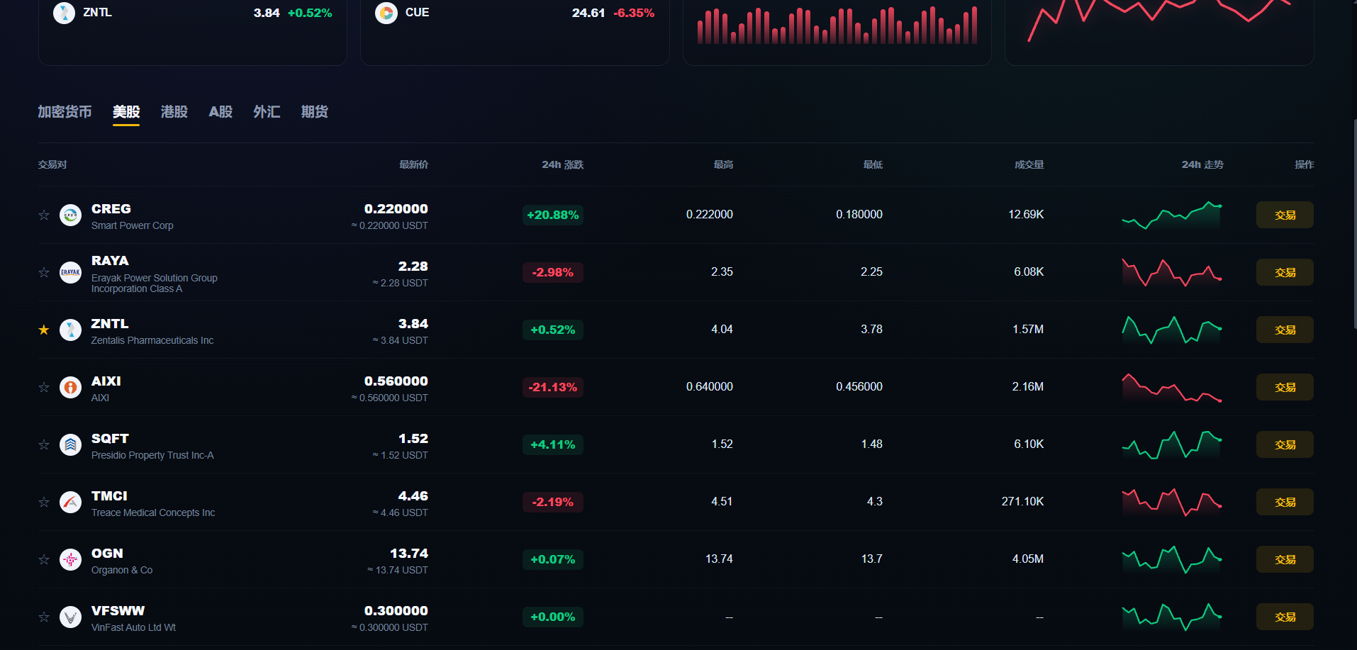Click the 最低 column header
Viewport: 1357px width, 650px height.
[x=873, y=164]
